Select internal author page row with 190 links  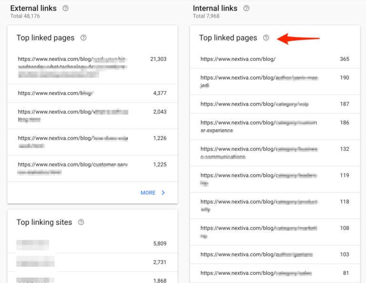click(x=274, y=81)
